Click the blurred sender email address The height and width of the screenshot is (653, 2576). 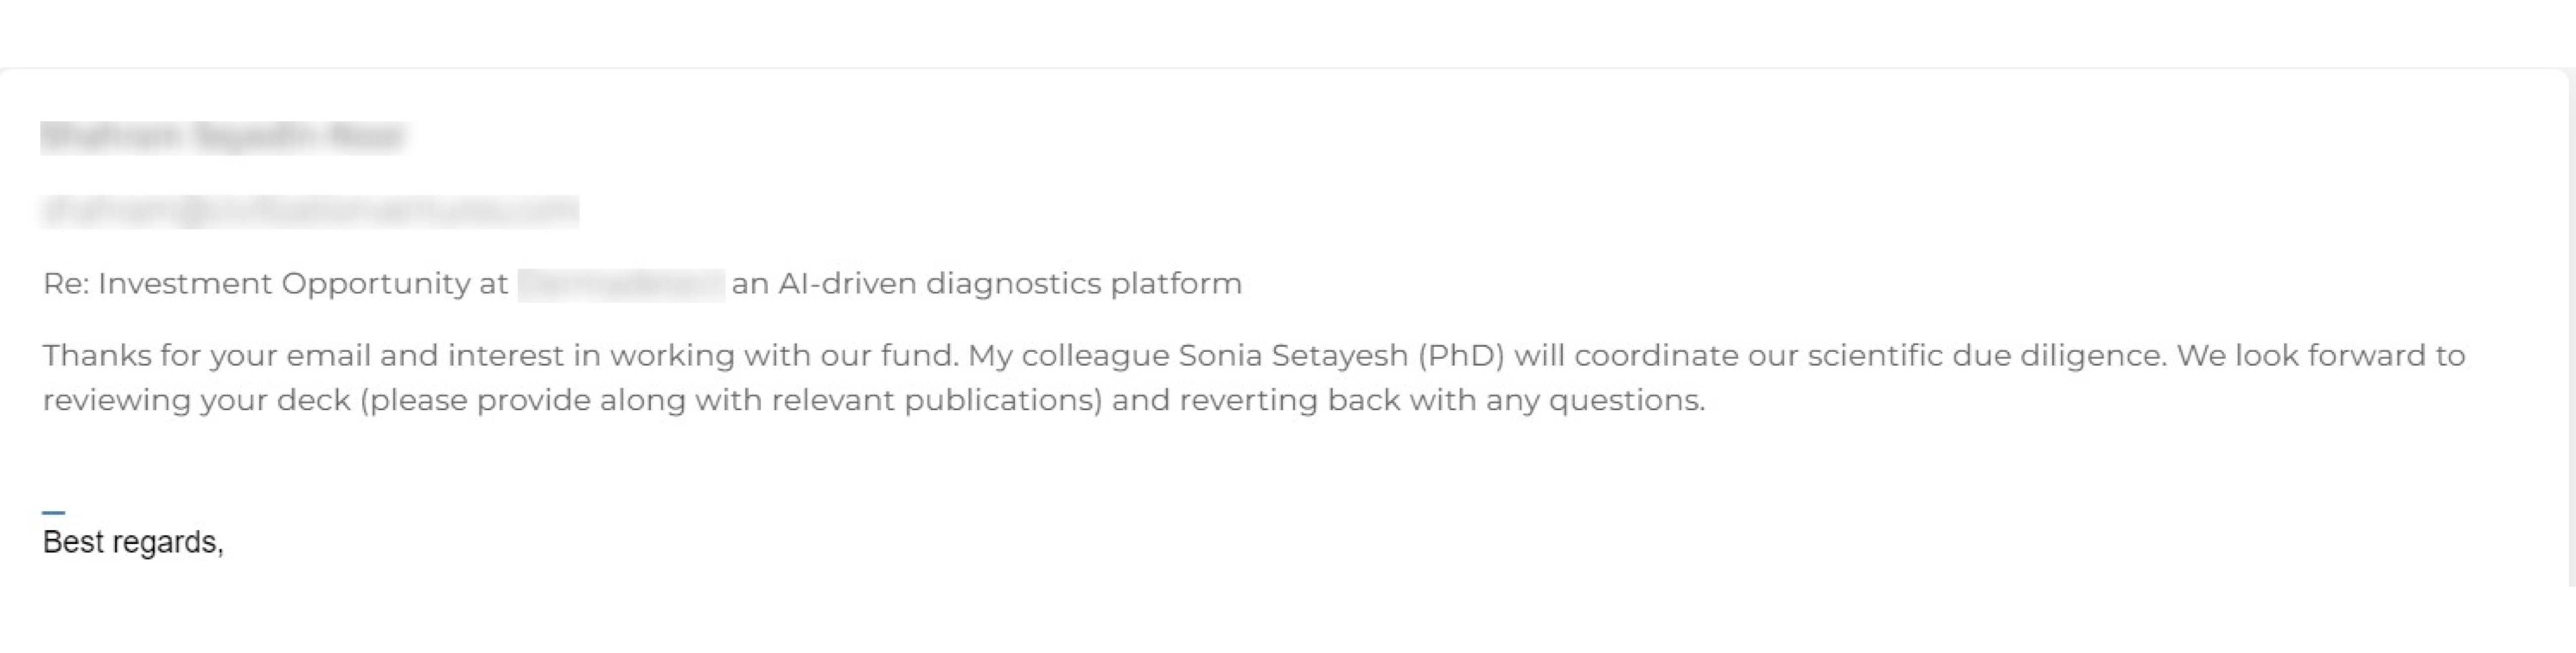pos(310,211)
